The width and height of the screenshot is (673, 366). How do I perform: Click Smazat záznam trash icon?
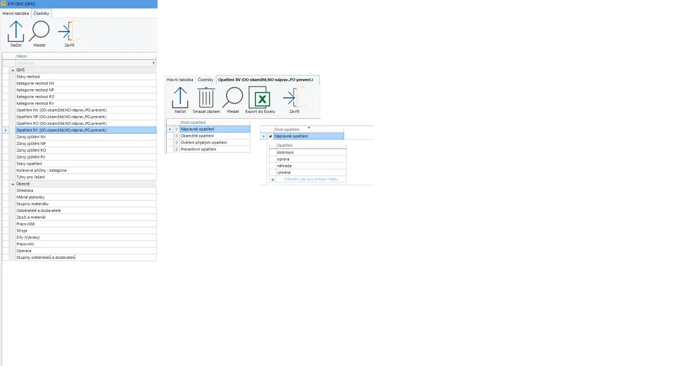point(206,98)
